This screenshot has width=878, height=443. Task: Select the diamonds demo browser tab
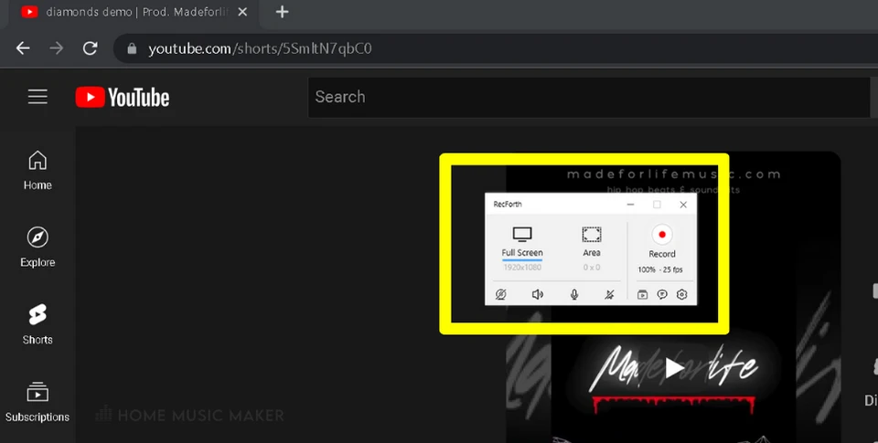tap(132, 12)
